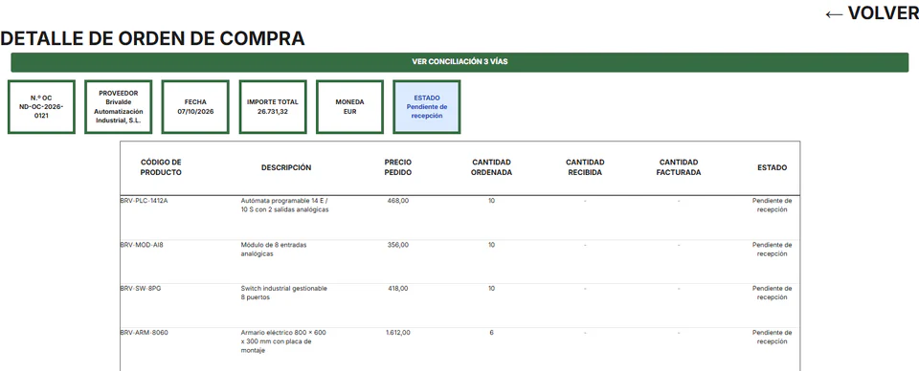The image size is (919, 371).
Task: Click the CANTIDAD RECIBIDA column header
Action: pyautogui.click(x=585, y=167)
